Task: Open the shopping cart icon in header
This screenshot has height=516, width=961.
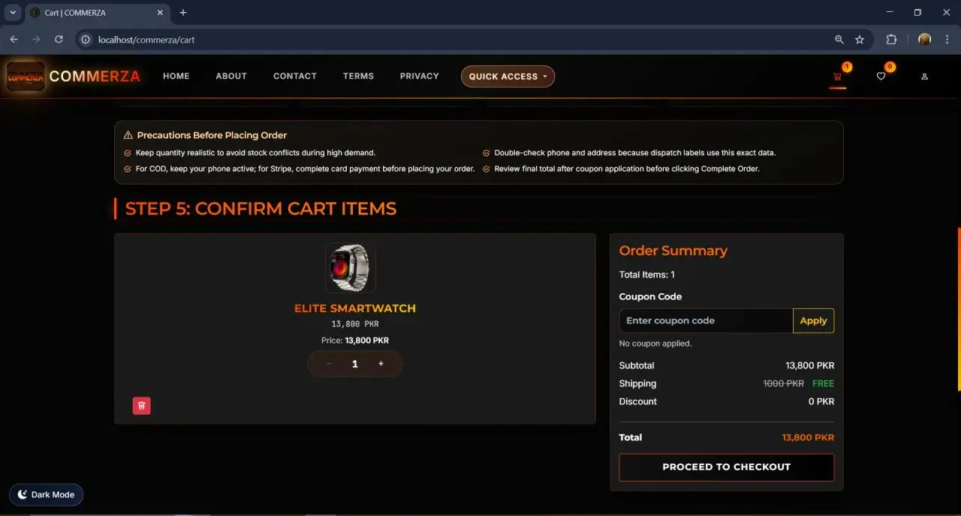Action: [x=837, y=76]
